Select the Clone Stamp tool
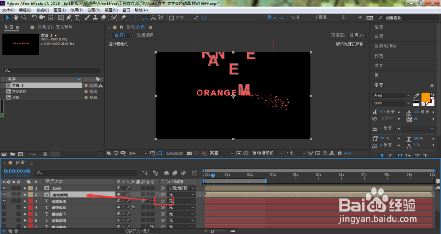The width and height of the screenshot is (441, 234). (95, 18)
